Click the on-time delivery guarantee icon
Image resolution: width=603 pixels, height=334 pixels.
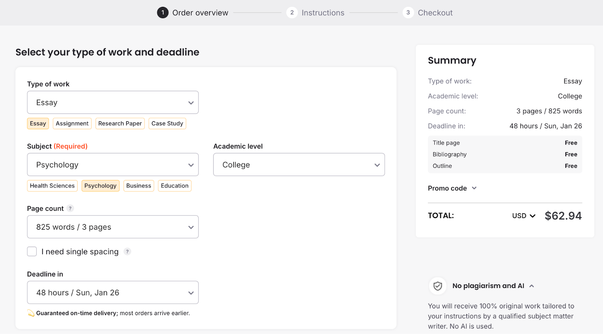(x=31, y=313)
